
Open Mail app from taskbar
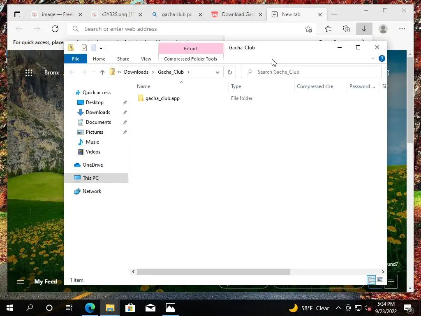point(150,308)
